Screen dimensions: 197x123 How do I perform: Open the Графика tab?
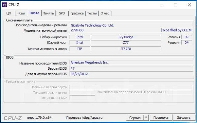[x=77, y=13]
